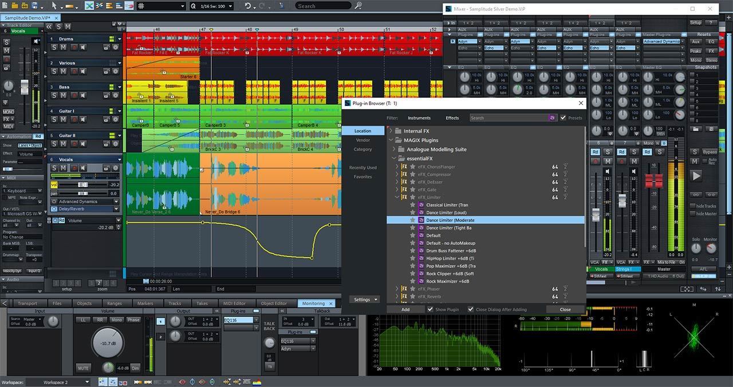Viewport: 733px width, 387px height.
Task: Click the Save project disk icon
Action: [36, 6]
